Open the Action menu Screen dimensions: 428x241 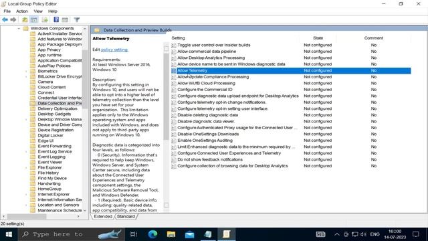click(22, 11)
